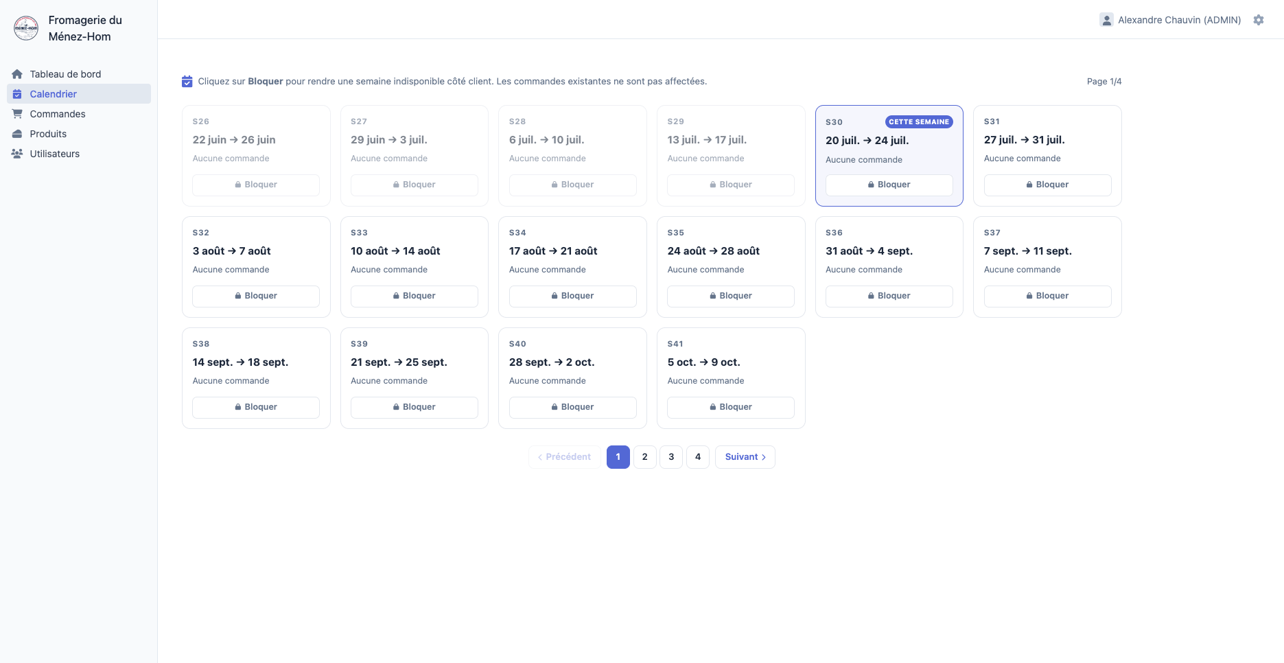Block week S28 (6 juil. → 10 juil.)

[573, 185]
